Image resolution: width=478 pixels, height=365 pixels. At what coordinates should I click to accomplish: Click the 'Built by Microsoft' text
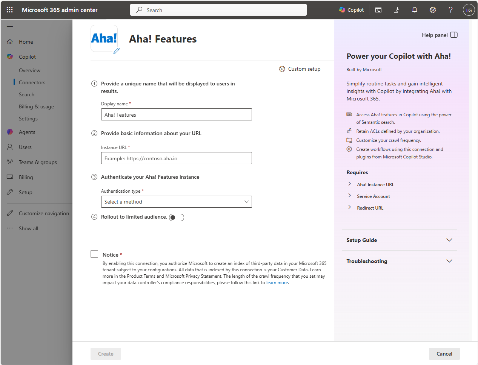(364, 70)
